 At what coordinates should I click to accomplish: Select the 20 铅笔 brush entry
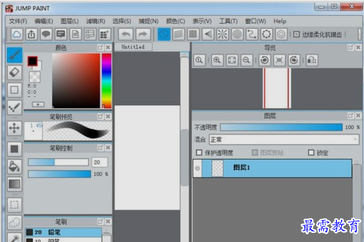[63, 232]
